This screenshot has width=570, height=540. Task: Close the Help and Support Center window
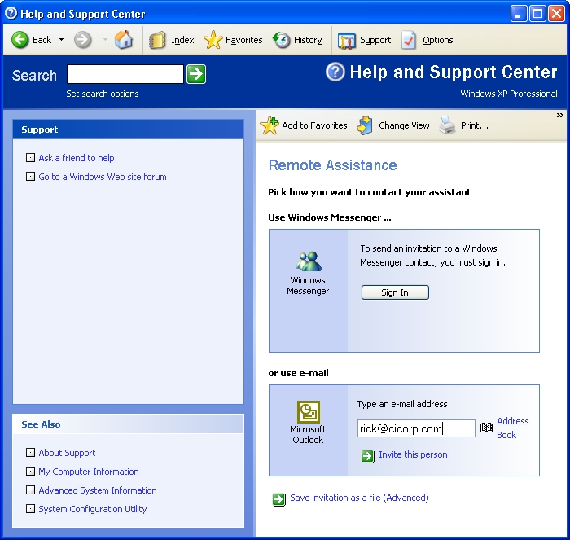pos(556,14)
